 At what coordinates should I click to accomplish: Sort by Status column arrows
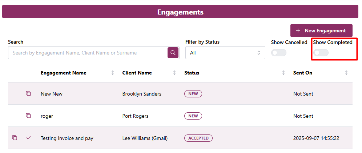[283, 73]
